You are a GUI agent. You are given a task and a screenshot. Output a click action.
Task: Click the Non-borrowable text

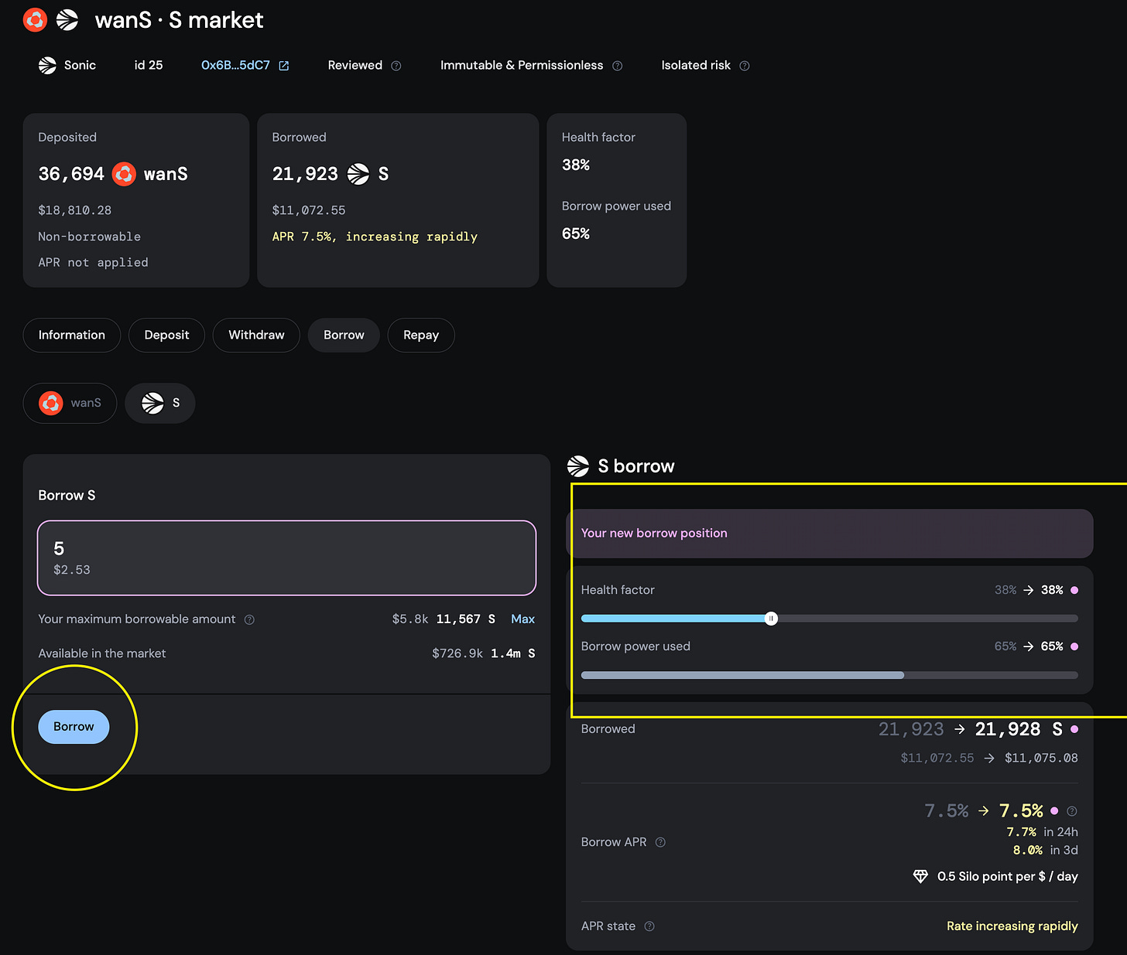click(90, 237)
